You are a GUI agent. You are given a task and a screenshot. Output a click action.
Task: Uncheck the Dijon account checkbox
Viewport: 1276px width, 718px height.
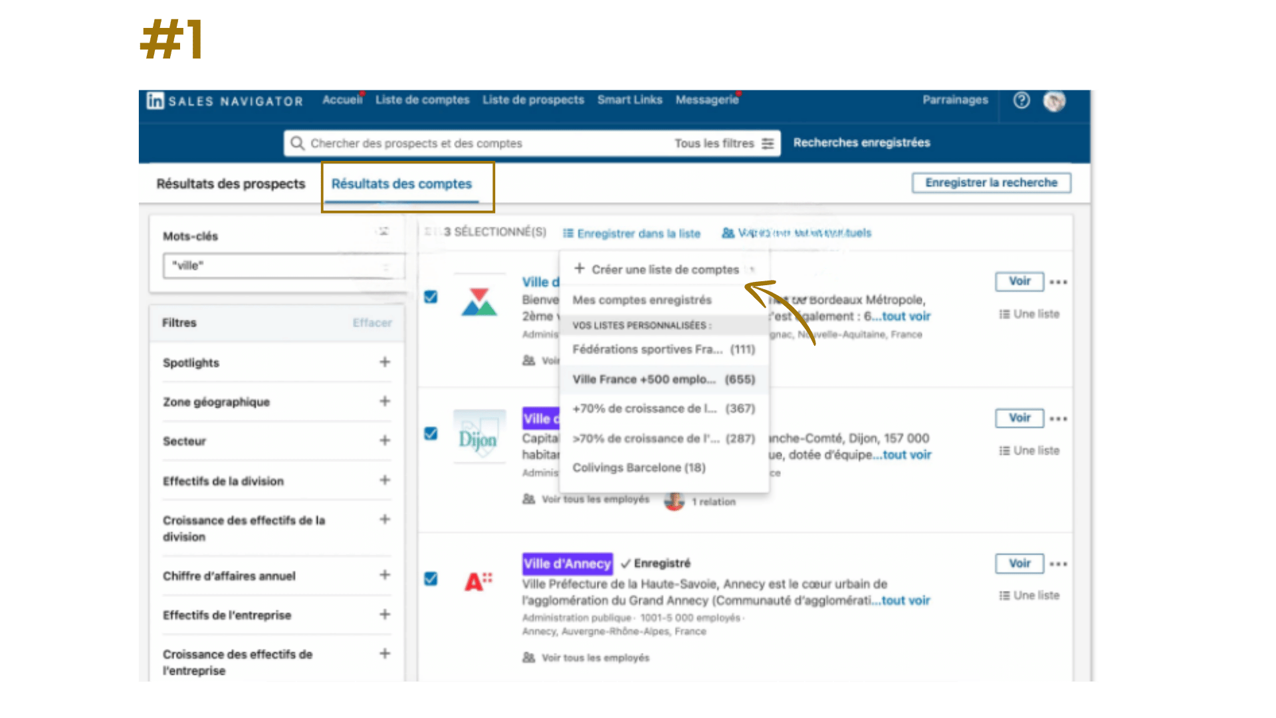[431, 433]
